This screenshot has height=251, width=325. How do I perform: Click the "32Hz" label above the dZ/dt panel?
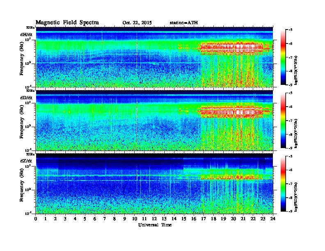pos(30,154)
